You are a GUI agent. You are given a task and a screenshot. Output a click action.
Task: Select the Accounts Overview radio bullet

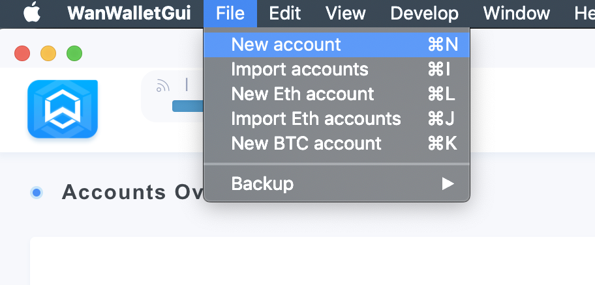point(37,193)
